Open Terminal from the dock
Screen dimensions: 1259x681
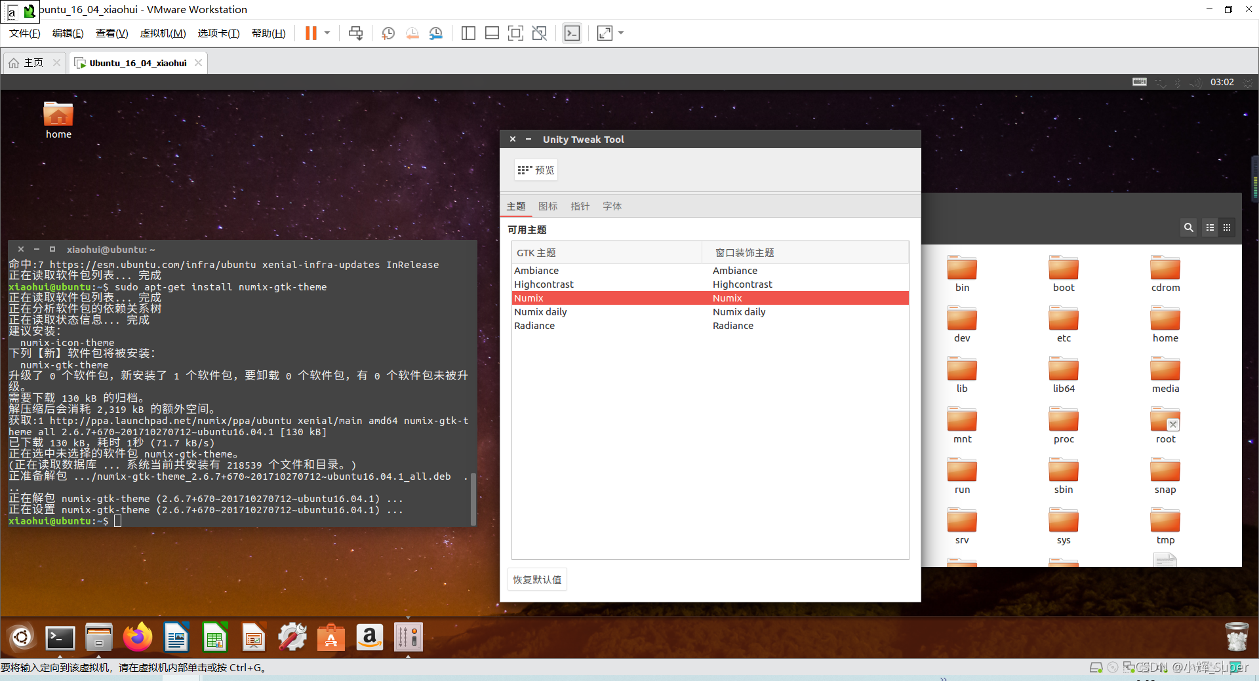60,637
